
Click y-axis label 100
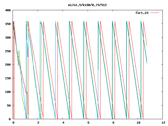click(8, 92)
